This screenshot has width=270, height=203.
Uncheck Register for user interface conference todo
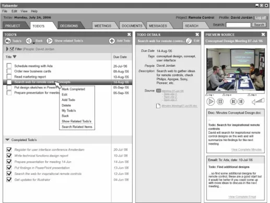click(x=9, y=149)
